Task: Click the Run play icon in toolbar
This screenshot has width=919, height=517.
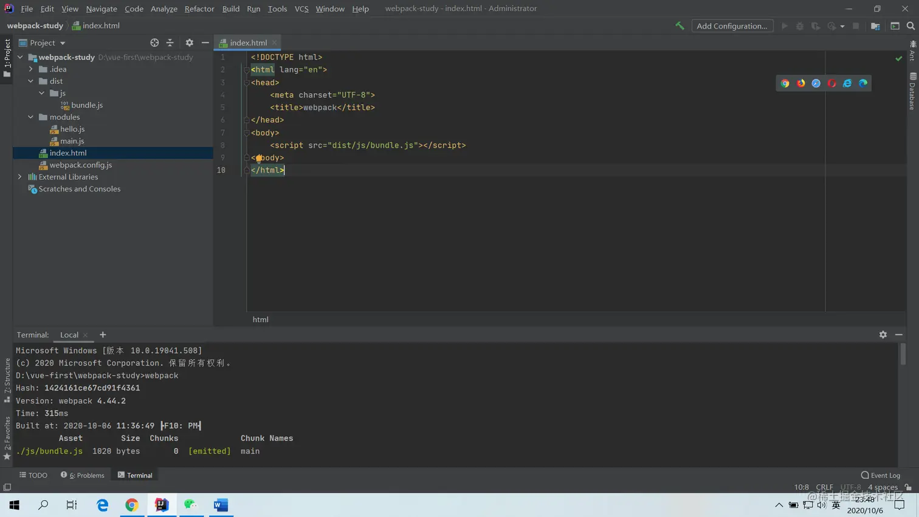Action: (785, 26)
